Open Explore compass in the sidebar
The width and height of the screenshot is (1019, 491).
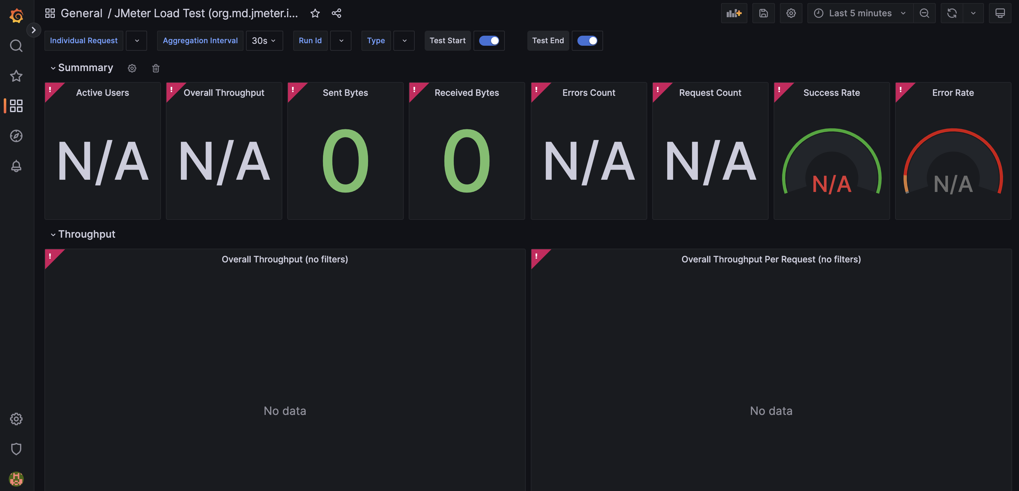(x=16, y=136)
